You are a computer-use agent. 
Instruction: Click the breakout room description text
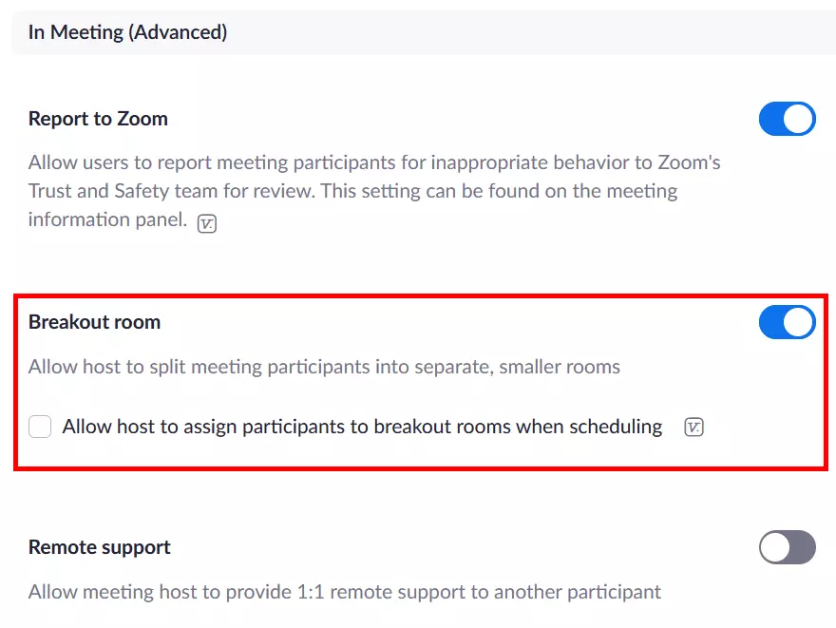pyautogui.click(x=323, y=366)
